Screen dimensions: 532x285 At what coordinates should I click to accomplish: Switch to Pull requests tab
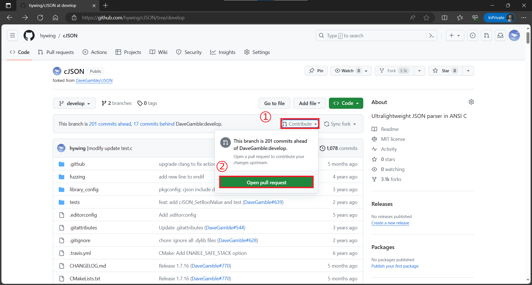56,52
